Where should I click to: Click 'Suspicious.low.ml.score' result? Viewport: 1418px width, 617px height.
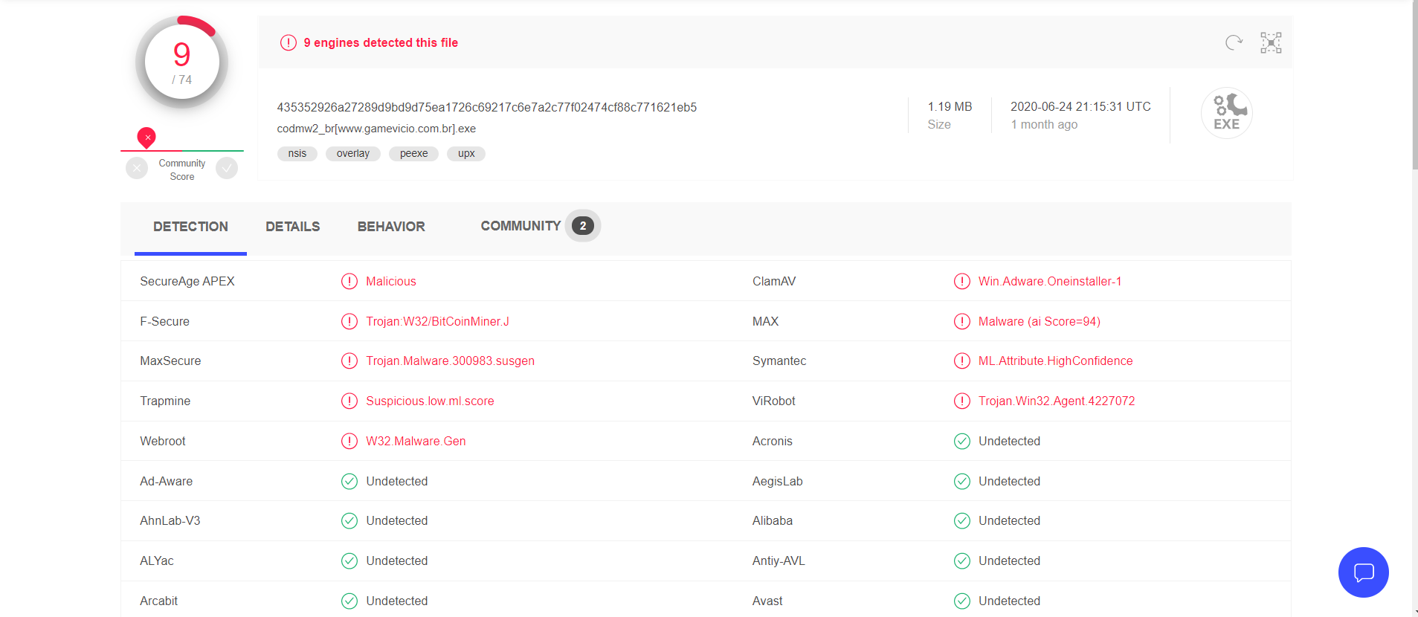pyautogui.click(x=430, y=401)
